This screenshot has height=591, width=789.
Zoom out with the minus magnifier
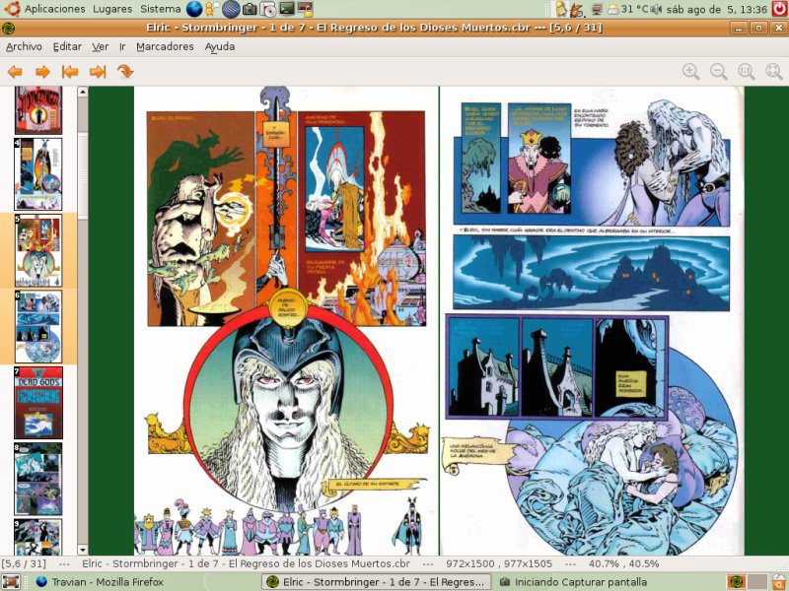(718, 72)
